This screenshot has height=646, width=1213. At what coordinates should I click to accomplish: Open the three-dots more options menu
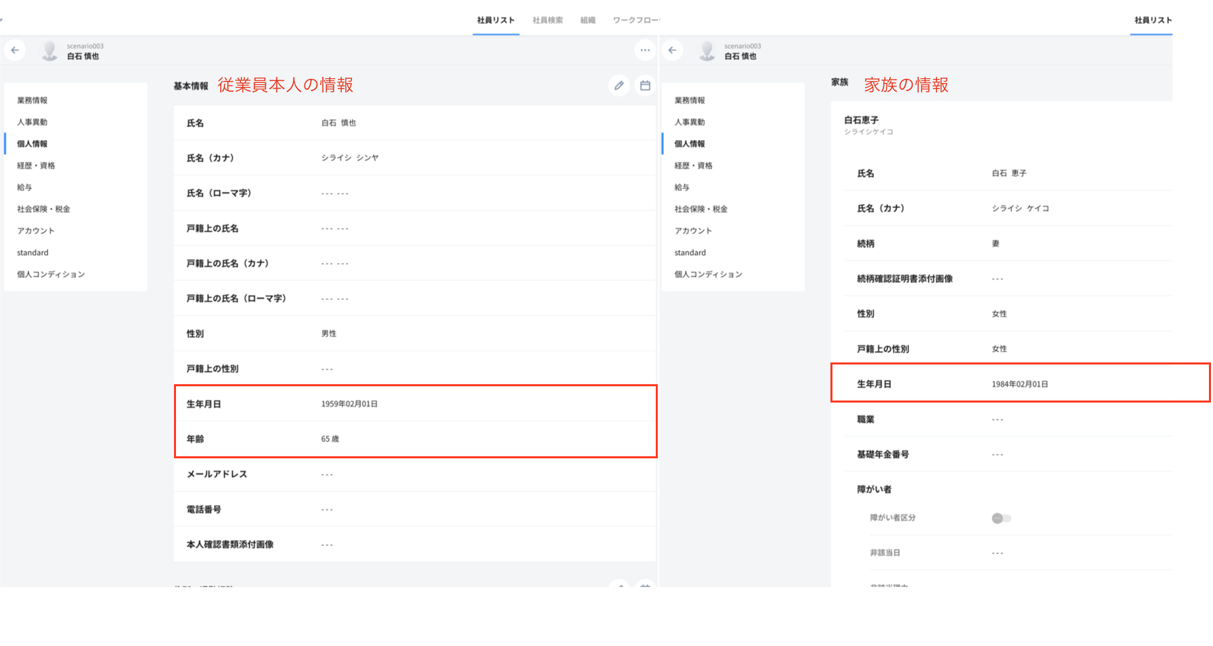[x=645, y=50]
